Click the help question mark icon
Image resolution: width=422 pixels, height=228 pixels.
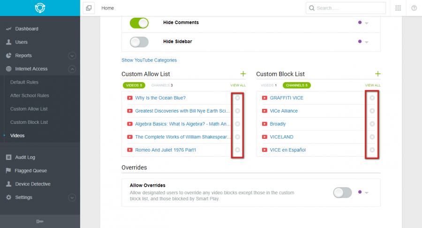tap(414, 8)
